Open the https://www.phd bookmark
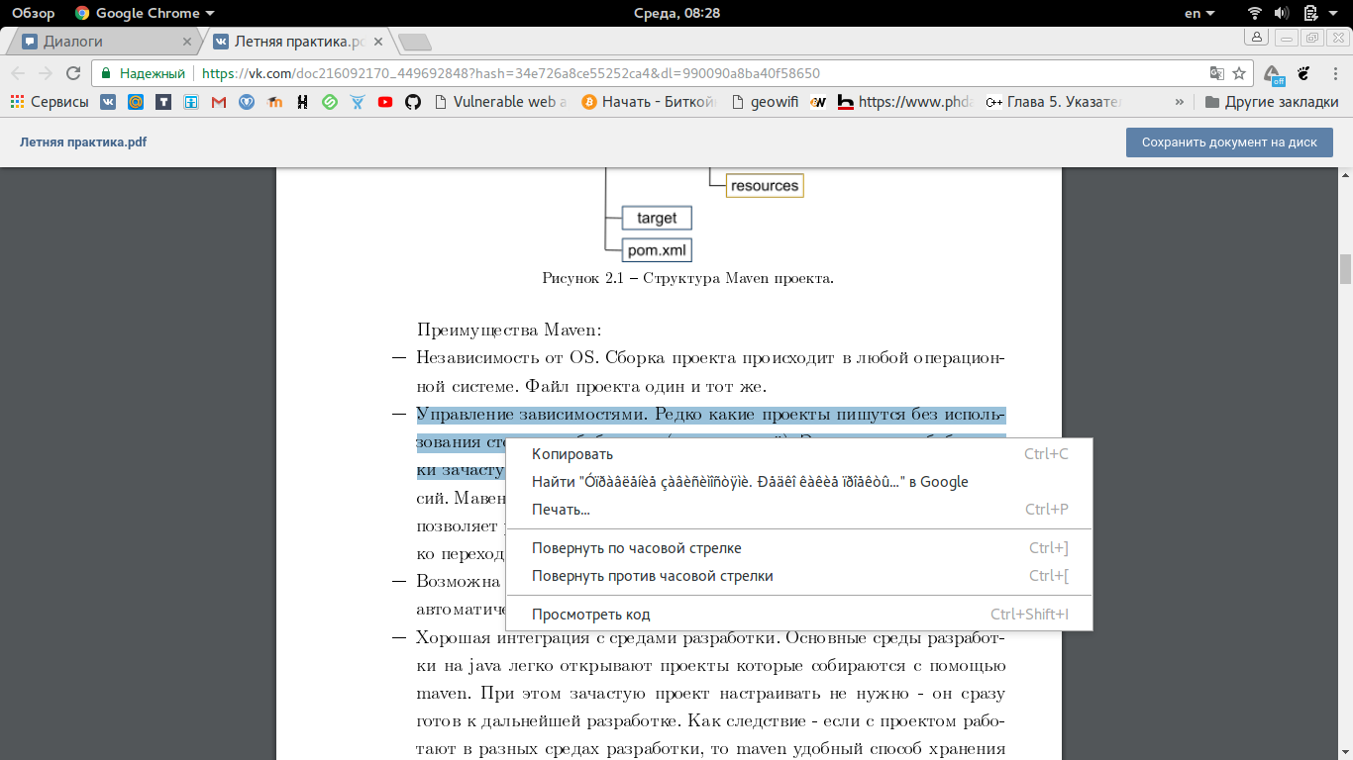 click(906, 101)
